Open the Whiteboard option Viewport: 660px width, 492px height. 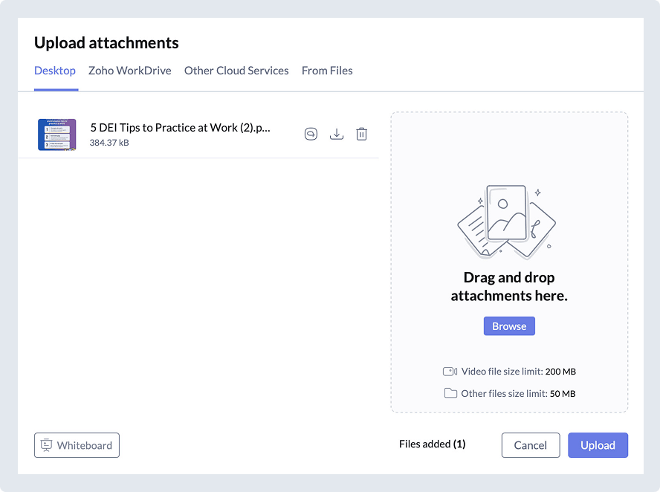pyautogui.click(x=77, y=445)
